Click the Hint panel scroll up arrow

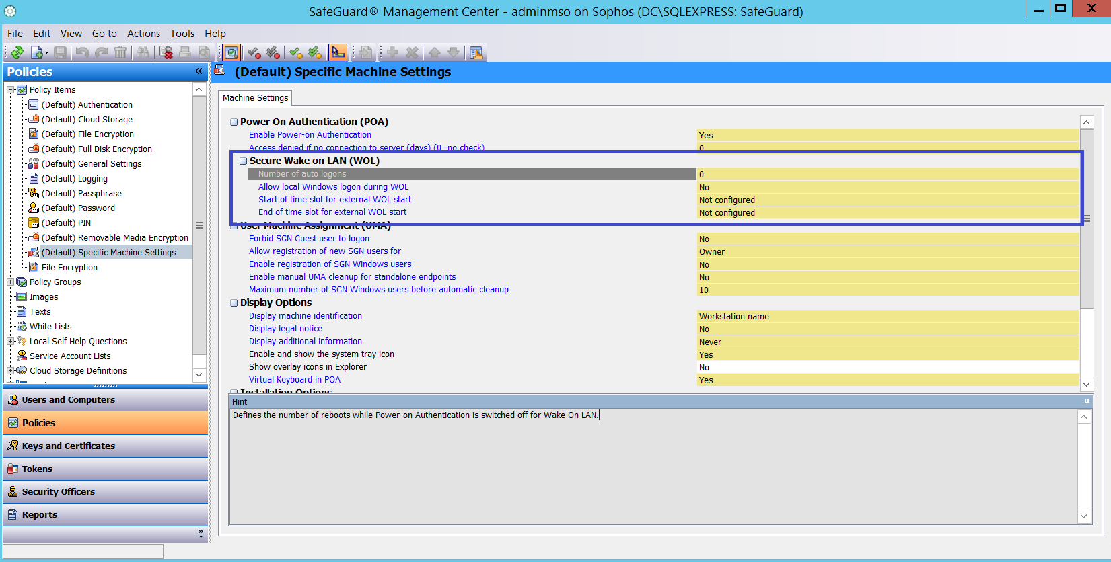[1083, 417]
